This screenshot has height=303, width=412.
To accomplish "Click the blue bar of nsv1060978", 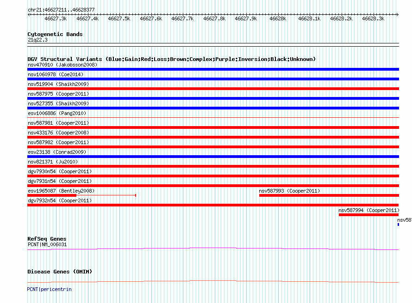I will pyautogui.click(x=213, y=79).
